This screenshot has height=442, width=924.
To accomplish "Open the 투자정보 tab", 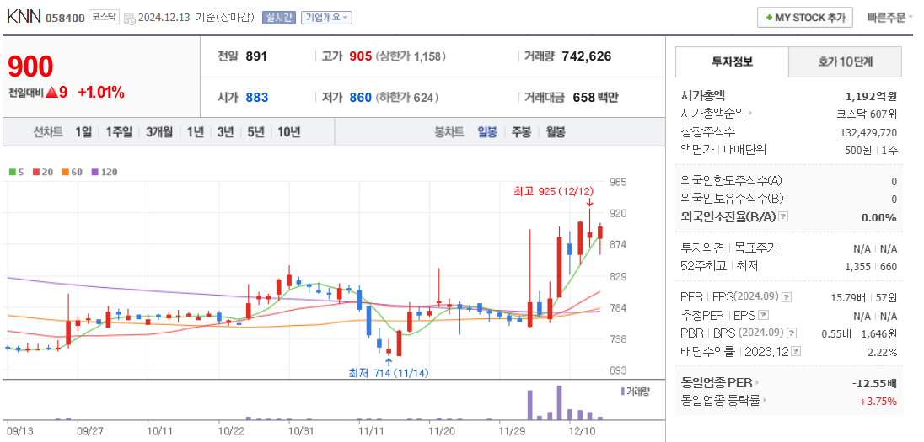I will coord(732,61).
